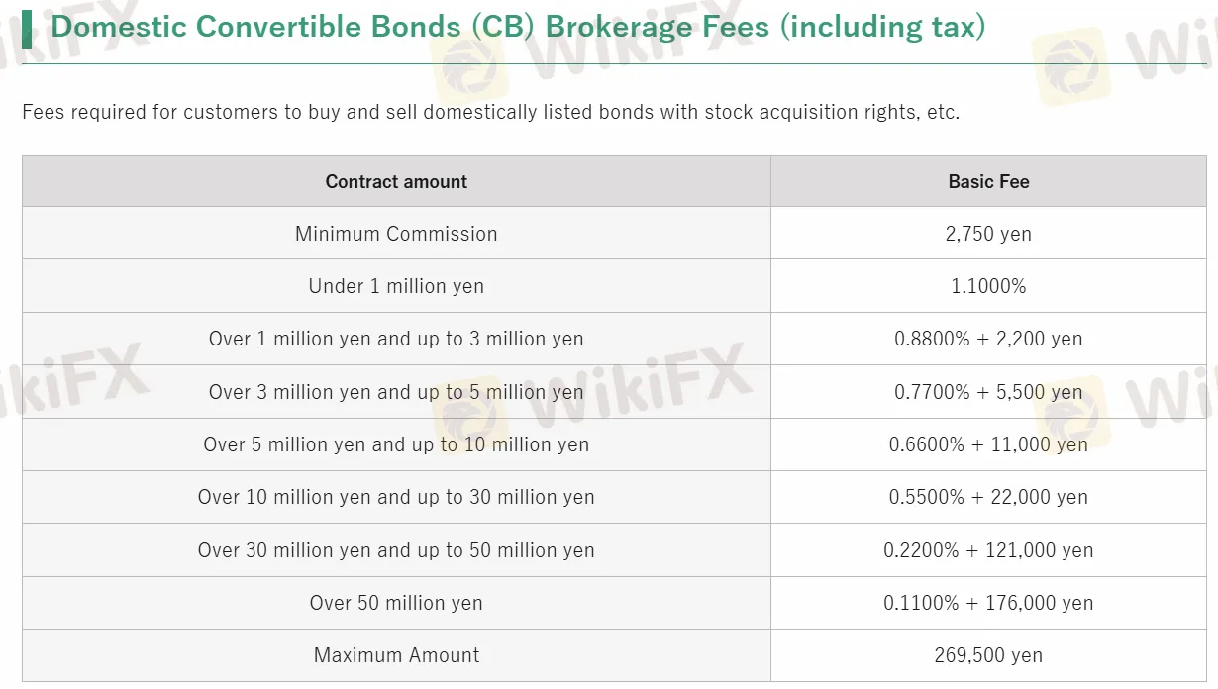Select the Over 50 million yen cell
Image resolution: width=1218 pixels, height=689 pixels.
[396, 603]
